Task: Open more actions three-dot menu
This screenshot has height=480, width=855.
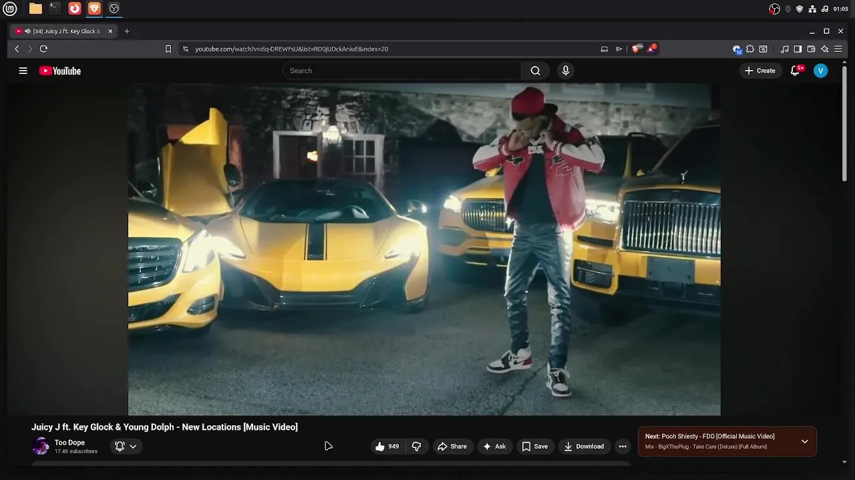Action: pos(623,447)
